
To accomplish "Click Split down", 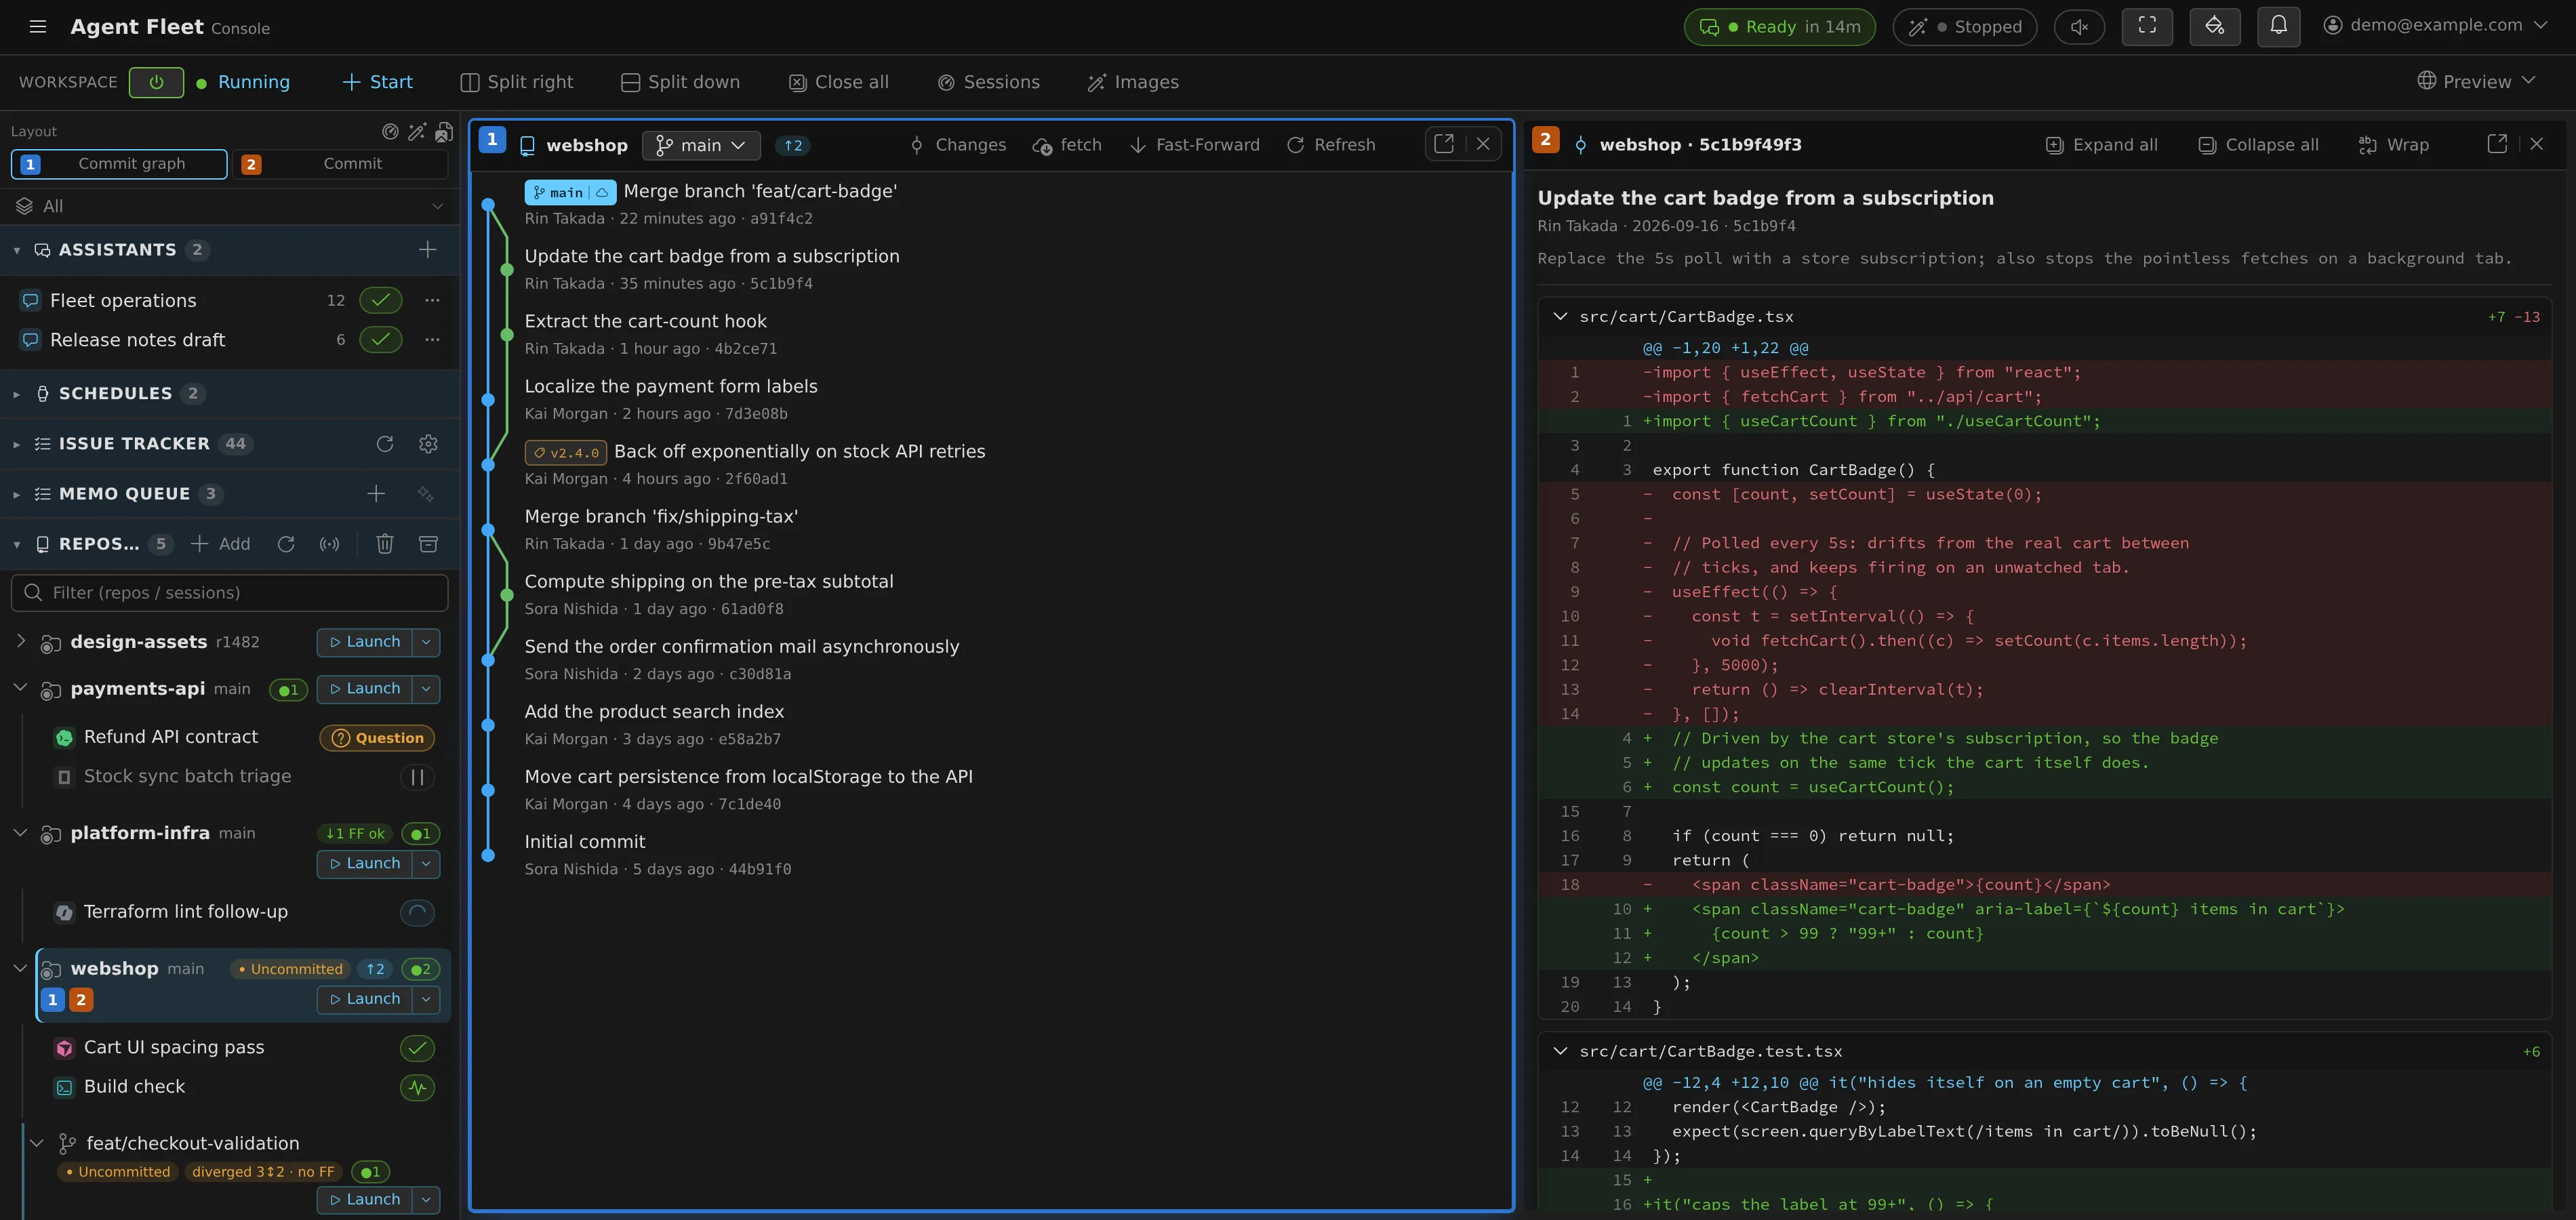I will [x=680, y=82].
